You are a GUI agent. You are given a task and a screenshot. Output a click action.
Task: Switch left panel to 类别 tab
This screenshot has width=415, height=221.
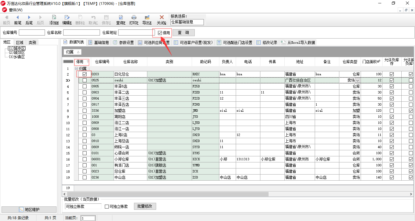click(x=32, y=42)
